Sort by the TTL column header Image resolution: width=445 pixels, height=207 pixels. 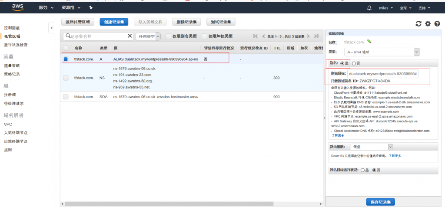[277, 48]
